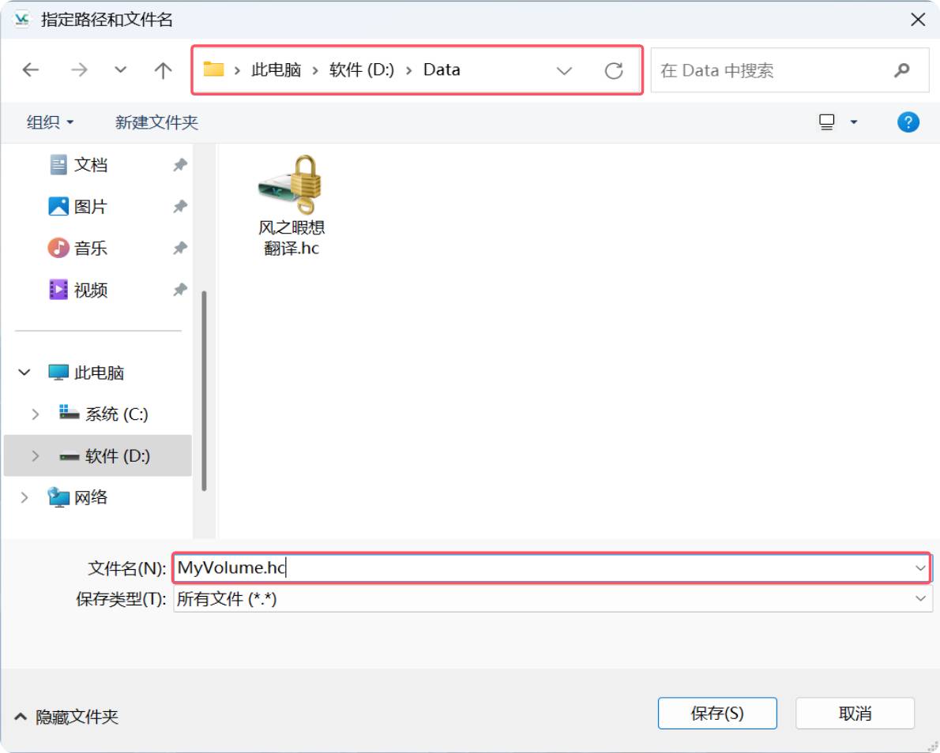This screenshot has width=940, height=753.
Task: Click the search magnifier icon
Action: 901,70
